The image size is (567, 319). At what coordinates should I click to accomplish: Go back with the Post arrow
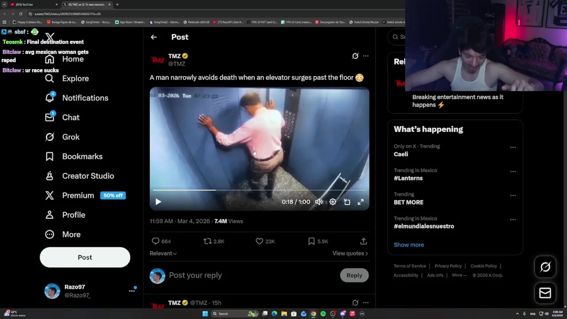point(154,37)
